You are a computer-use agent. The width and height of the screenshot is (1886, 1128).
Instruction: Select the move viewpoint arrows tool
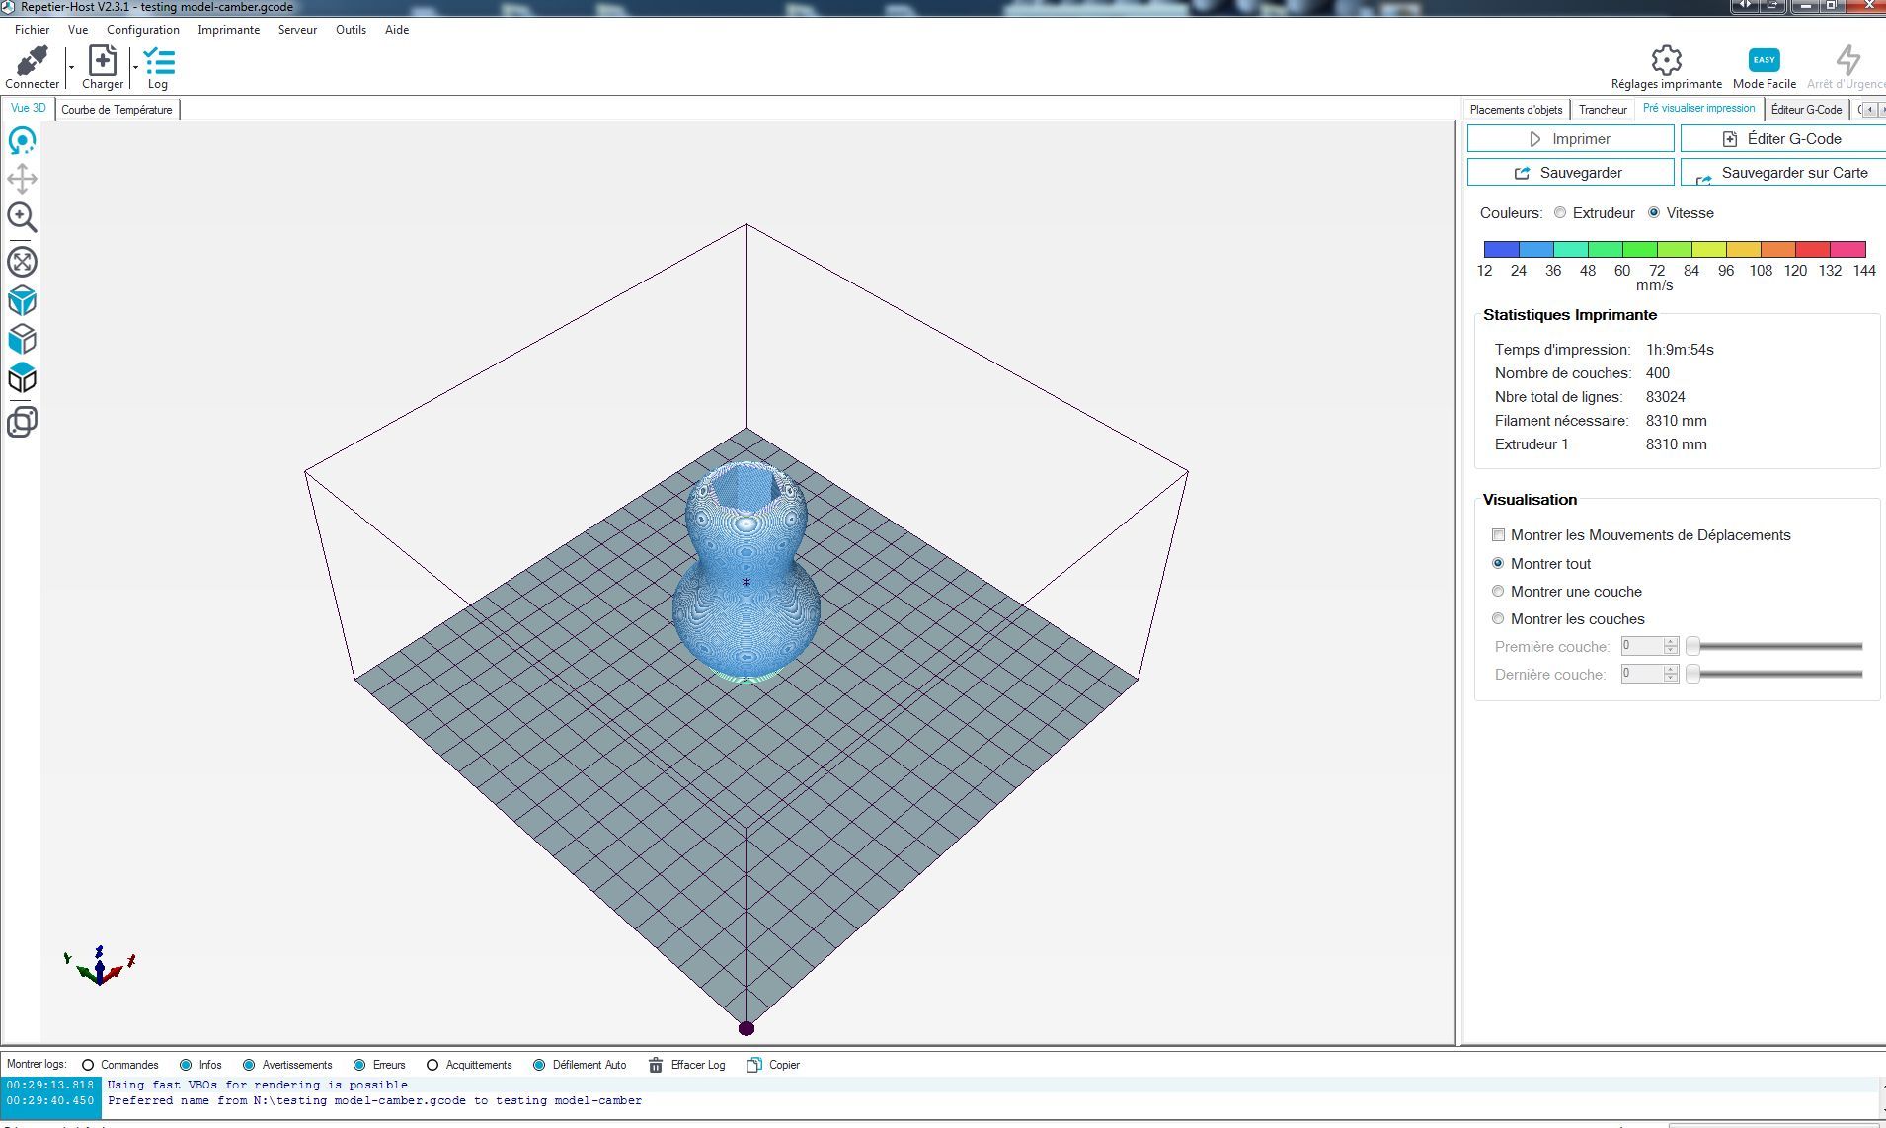click(22, 179)
